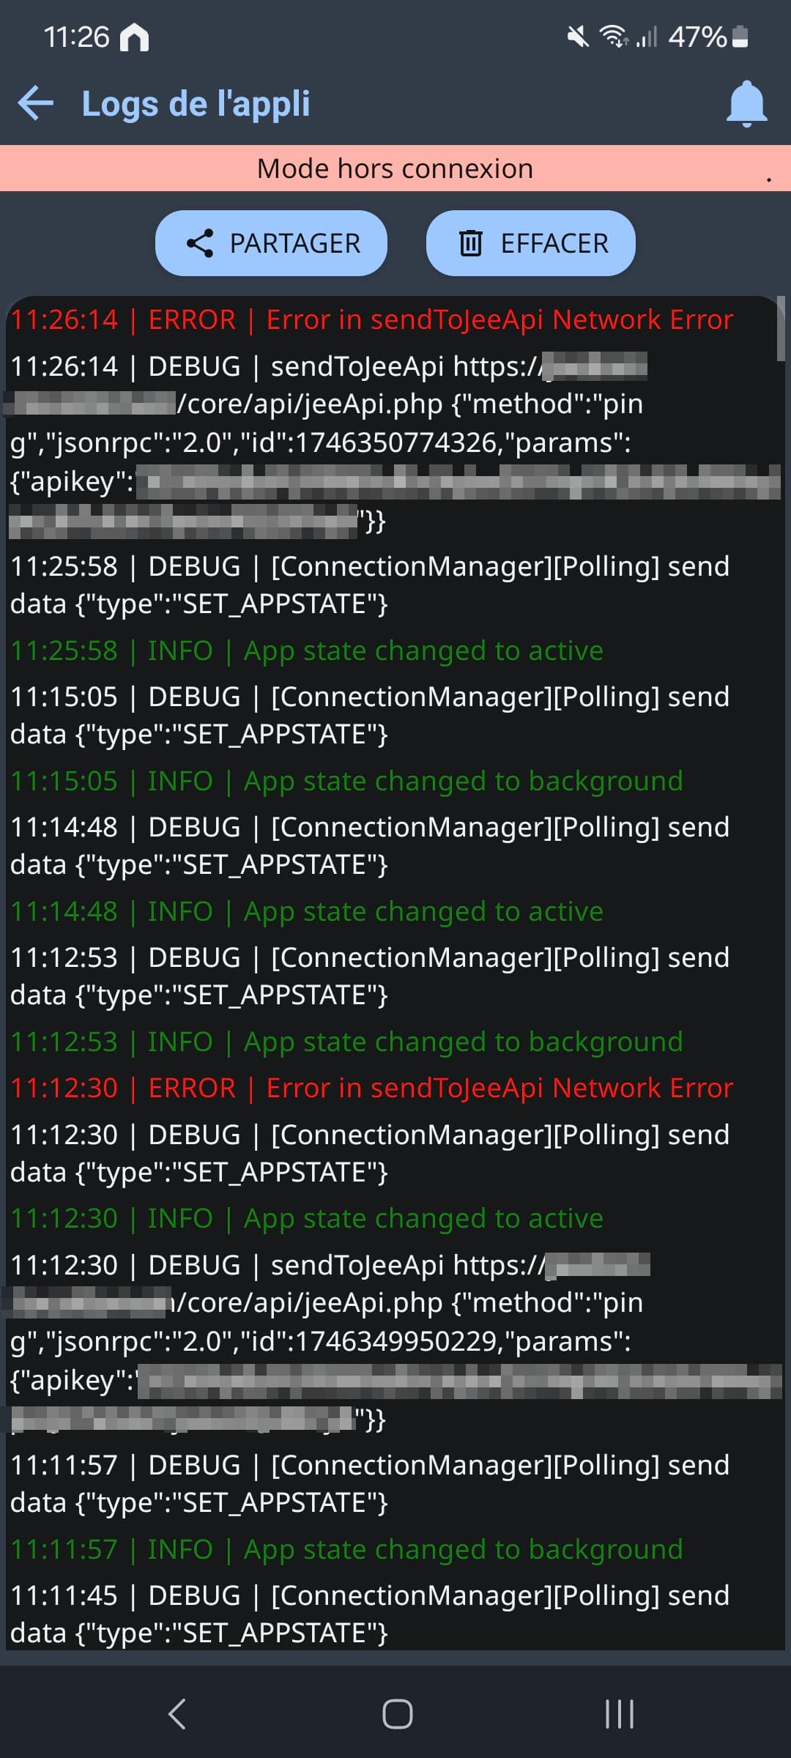
Task: Click the EFFACER button label
Action: click(554, 243)
